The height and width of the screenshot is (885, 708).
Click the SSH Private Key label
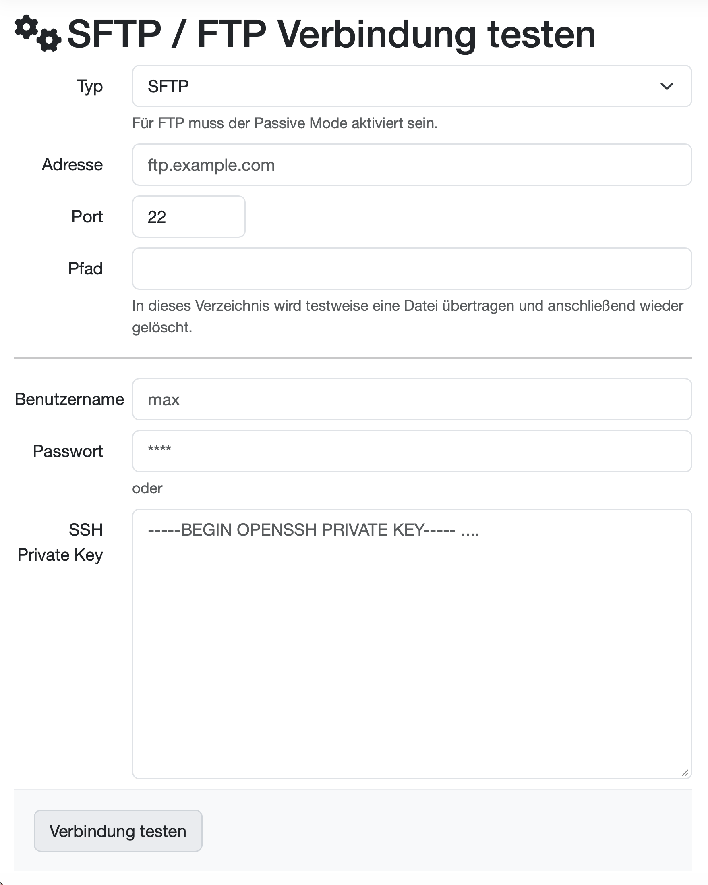coord(60,542)
